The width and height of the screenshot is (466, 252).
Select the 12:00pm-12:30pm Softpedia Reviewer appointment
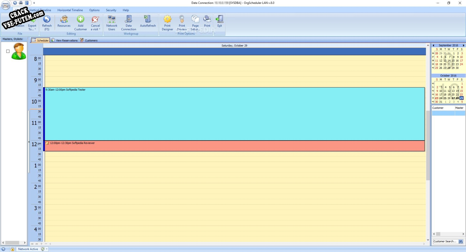[235, 146]
